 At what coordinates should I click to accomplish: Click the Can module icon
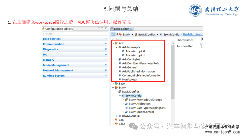pyautogui.click(x=116, y=120)
